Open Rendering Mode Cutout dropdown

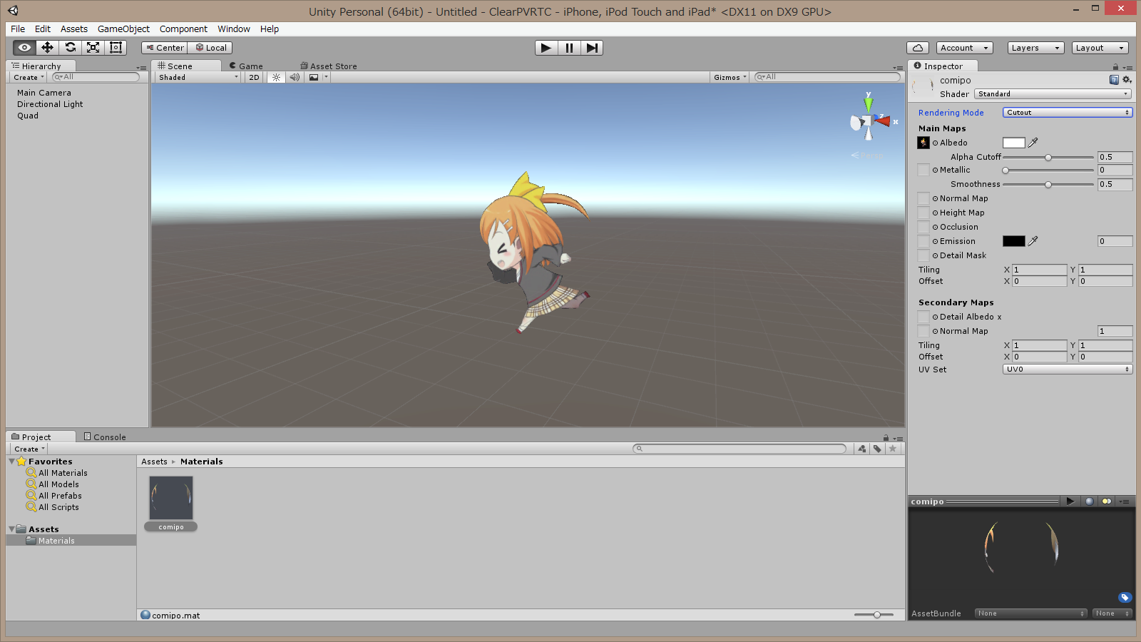click(1068, 112)
